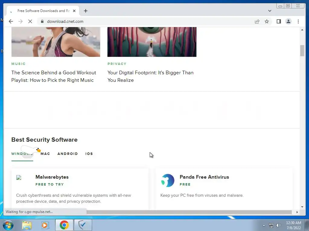309x231 pixels.
Task: Go back to the previous page
Action: point(11,21)
